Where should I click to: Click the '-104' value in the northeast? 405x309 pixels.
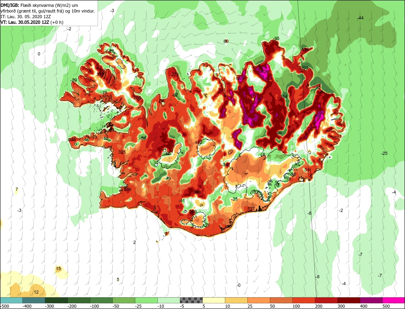[283, 97]
